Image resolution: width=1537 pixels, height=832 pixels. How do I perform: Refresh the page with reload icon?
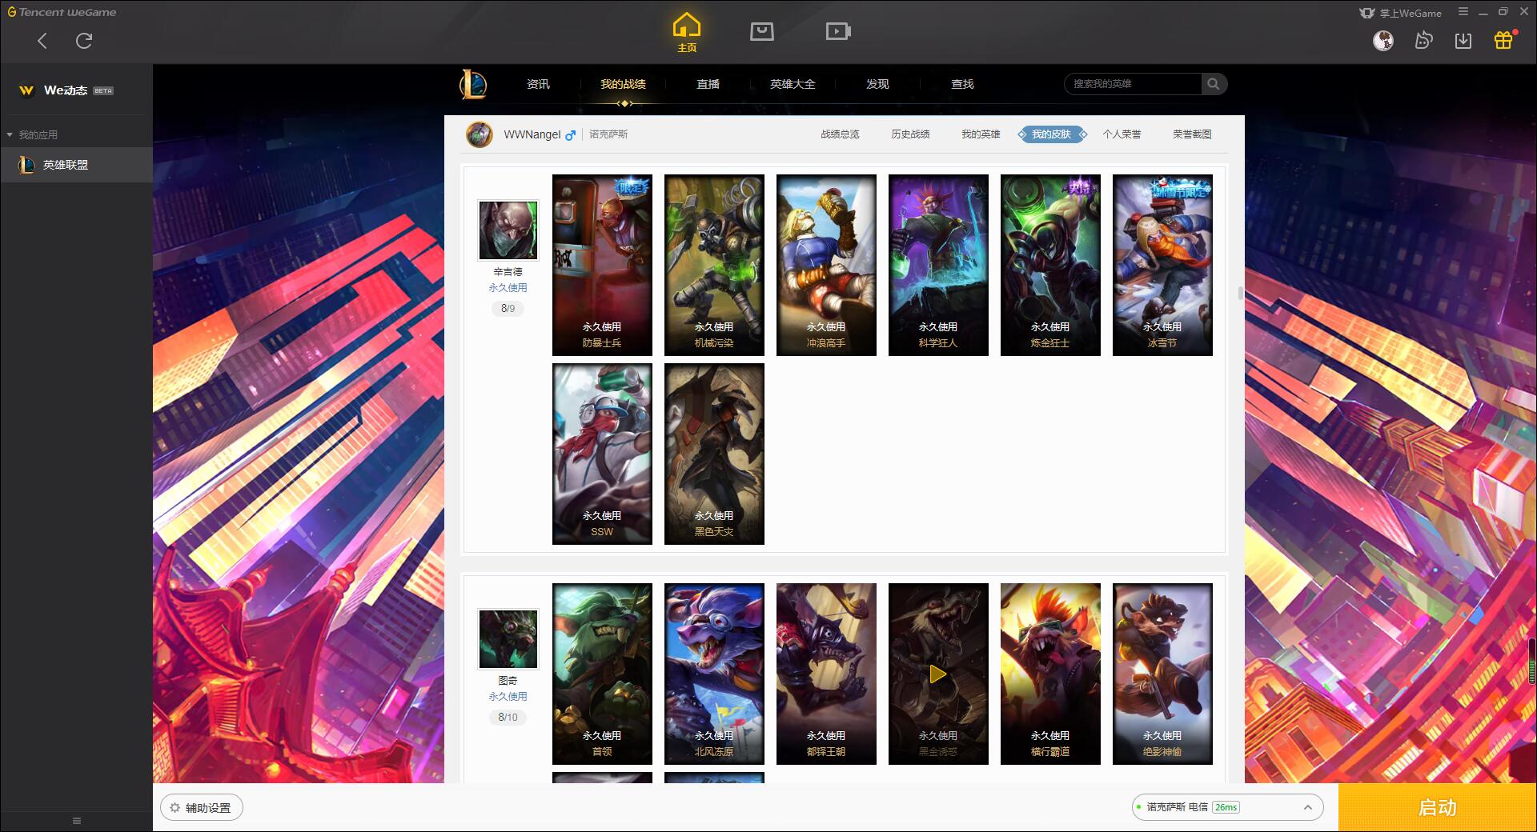pyautogui.click(x=84, y=41)
